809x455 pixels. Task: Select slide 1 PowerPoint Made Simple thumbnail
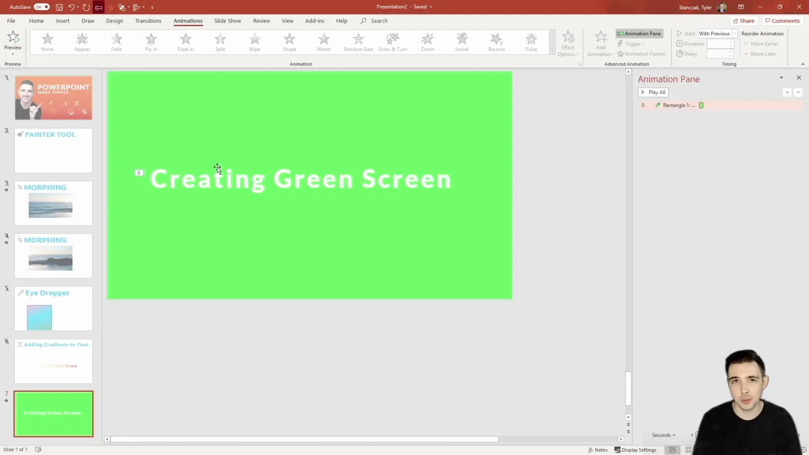click(54, 98)
